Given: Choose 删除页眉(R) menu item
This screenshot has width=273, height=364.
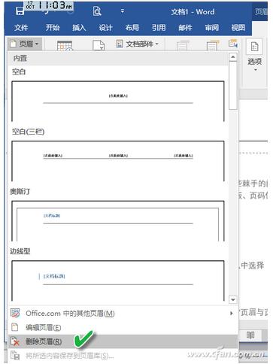Looking at the screenshot, I should (123, 341).
